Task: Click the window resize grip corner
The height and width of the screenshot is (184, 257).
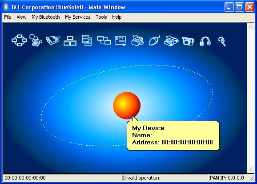Action: (251, 178)
